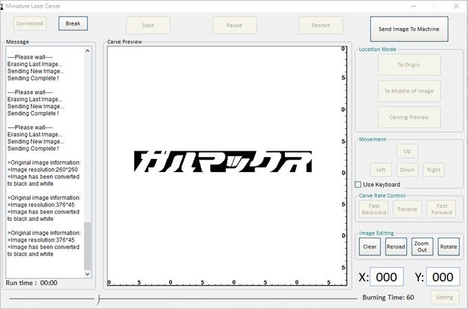Click the Left movement button
Image resolution: width=468 pixels, height=309 pixels.
[381, 170]
